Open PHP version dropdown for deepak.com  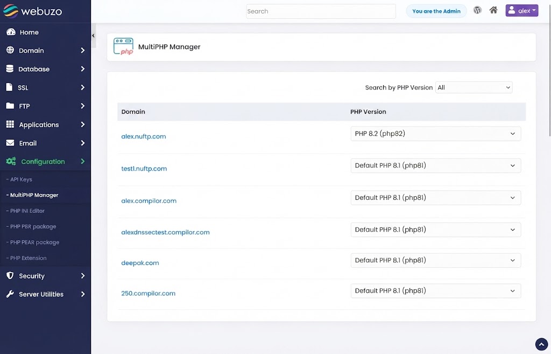click(435, 260)
